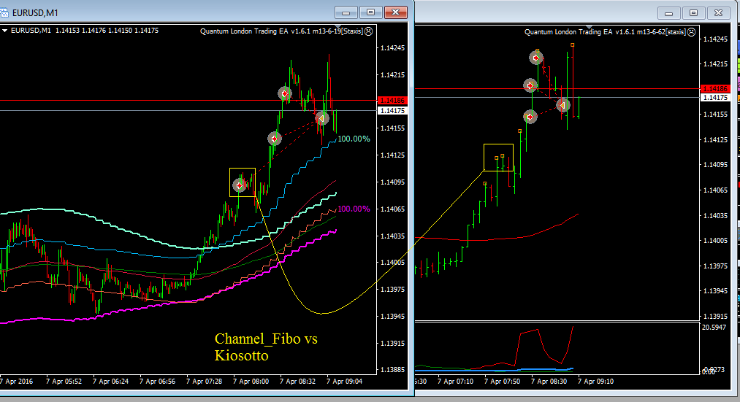The width and height of the screenshot is (740, 402).
Task: Click red 1.14186 price tag in right chart
Action: coord(715,88)
